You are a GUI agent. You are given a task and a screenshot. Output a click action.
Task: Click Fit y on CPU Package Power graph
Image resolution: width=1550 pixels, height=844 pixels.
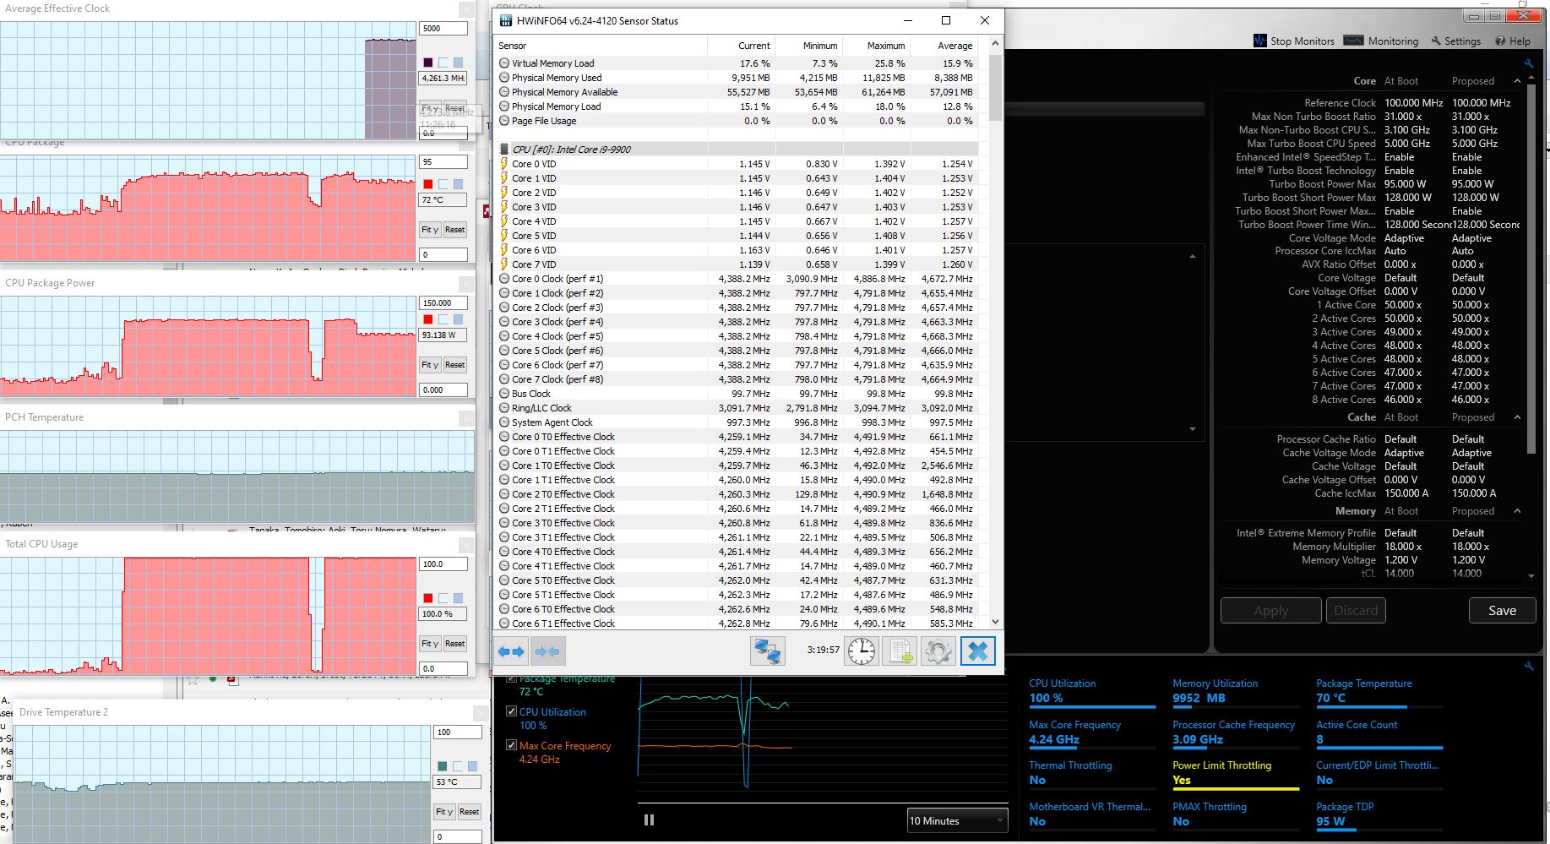(x=430, y=365)
